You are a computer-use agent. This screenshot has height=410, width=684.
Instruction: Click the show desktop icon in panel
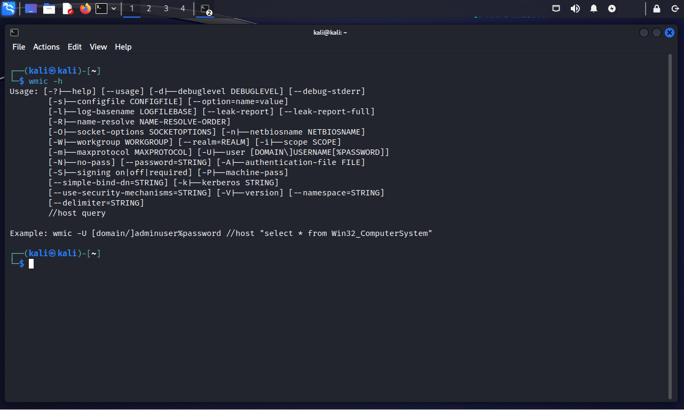(x=31, y=9)
